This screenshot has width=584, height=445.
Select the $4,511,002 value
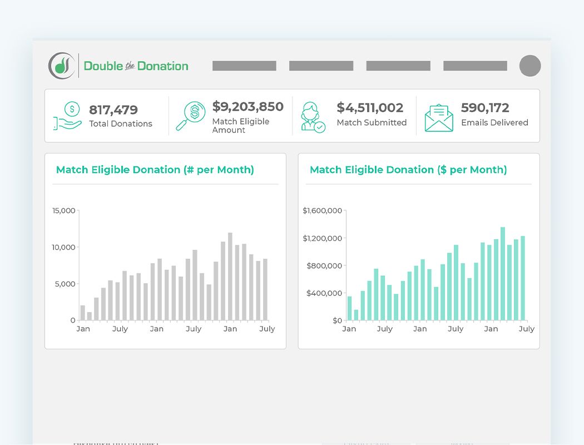[x=370, y=107]
